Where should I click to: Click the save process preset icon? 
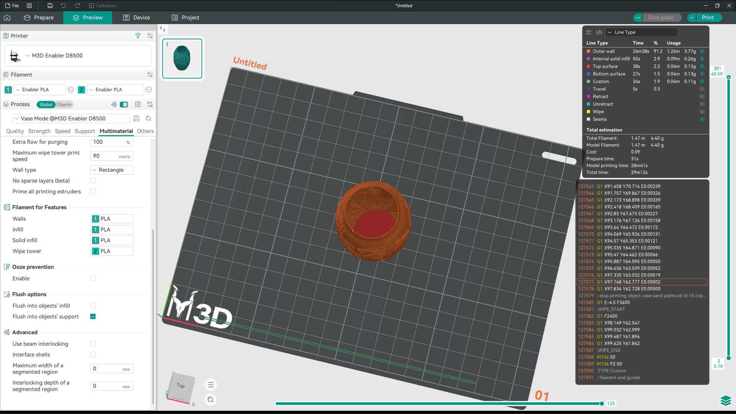tap(136, 118)
